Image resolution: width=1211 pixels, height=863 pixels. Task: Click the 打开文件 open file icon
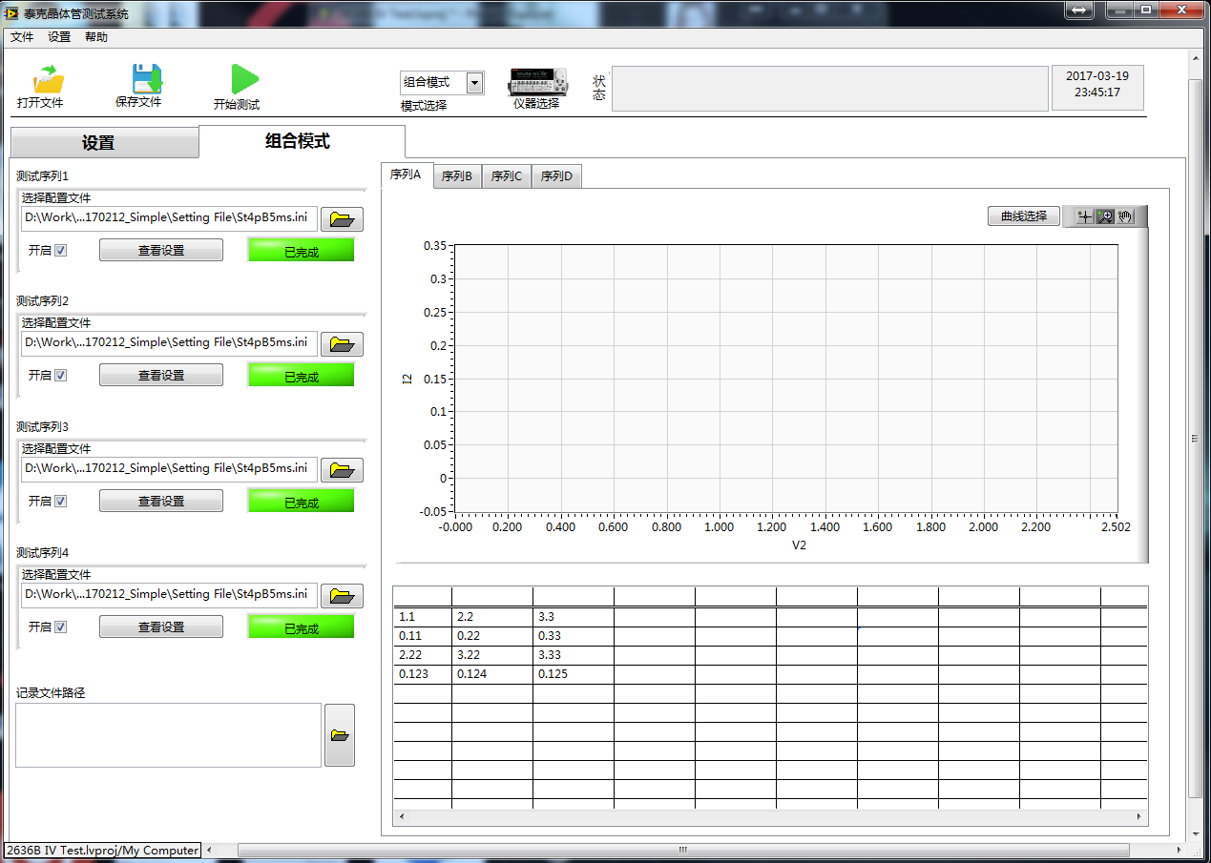tap(46, 80)
